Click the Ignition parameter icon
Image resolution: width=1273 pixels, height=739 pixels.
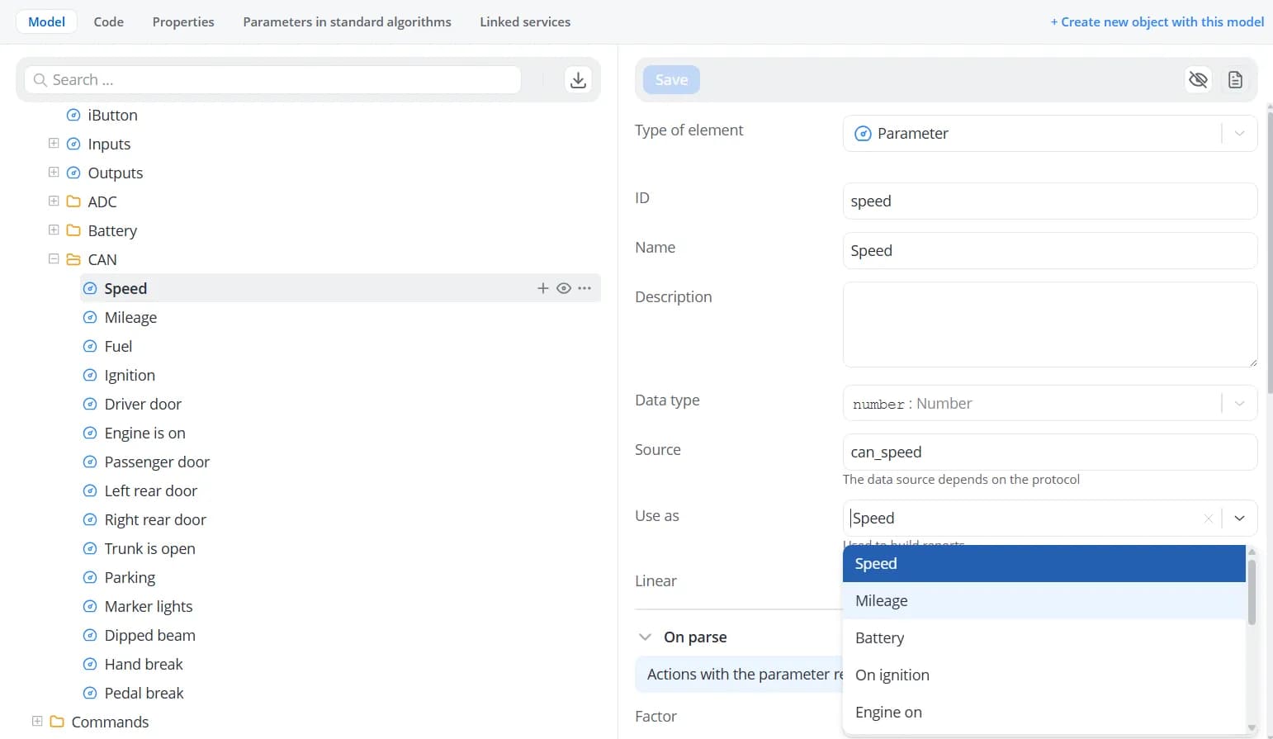(x=90, y=375)
